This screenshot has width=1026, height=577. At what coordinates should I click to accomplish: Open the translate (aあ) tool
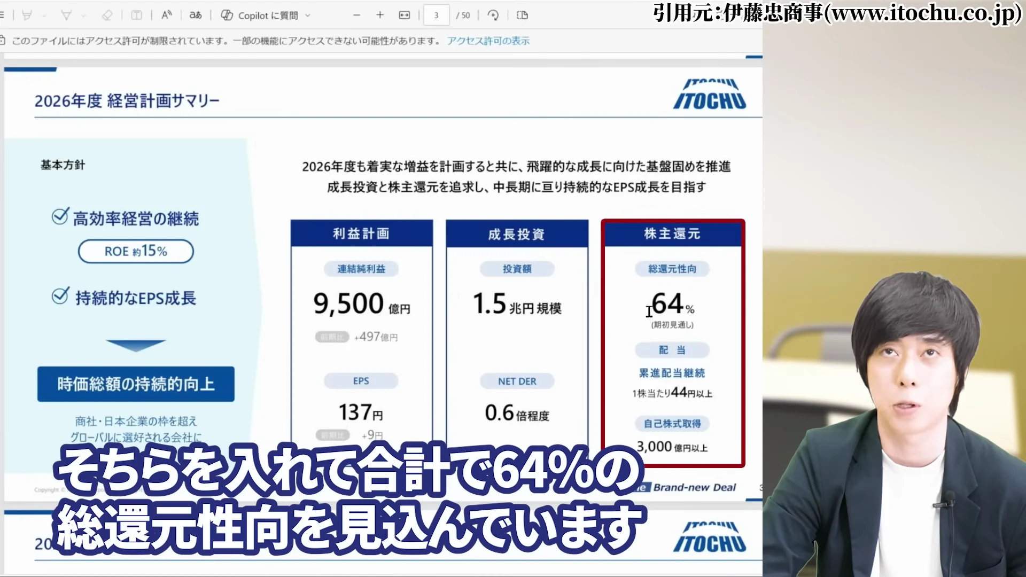196,15
